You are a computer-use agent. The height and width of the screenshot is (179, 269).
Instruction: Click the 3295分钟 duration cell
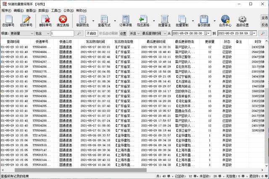coord(258,131)
